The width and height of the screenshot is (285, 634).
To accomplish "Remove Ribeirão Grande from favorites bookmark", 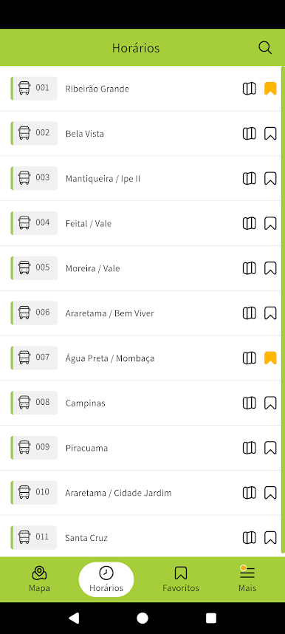I will [270, 89].
